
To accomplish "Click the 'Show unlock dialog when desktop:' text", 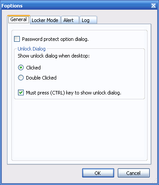I will pos(54,56).
